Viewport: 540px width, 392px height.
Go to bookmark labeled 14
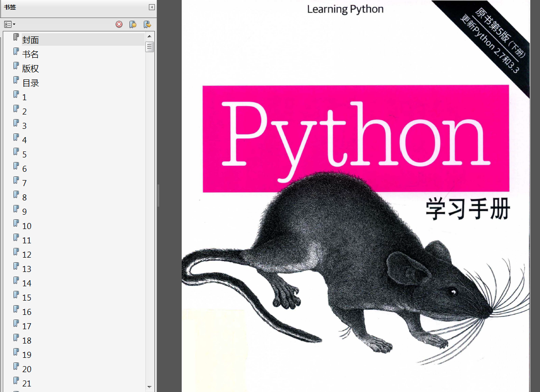coord(26,283)
